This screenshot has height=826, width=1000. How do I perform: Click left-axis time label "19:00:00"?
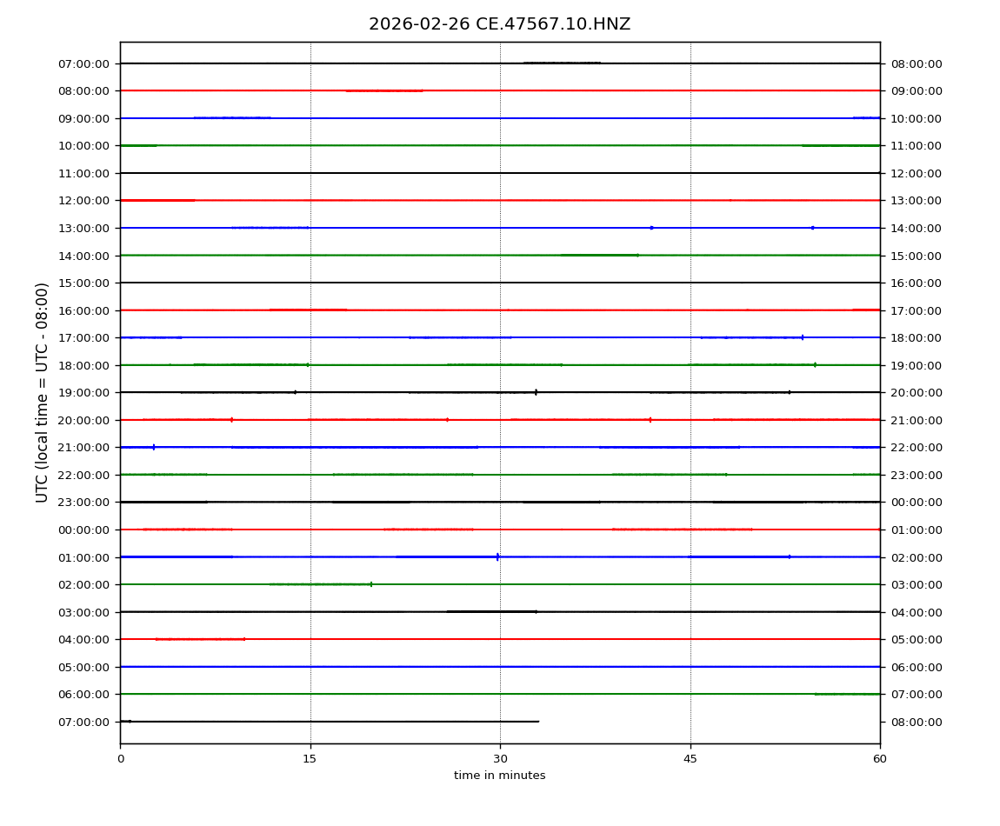[x=83, y=393]
